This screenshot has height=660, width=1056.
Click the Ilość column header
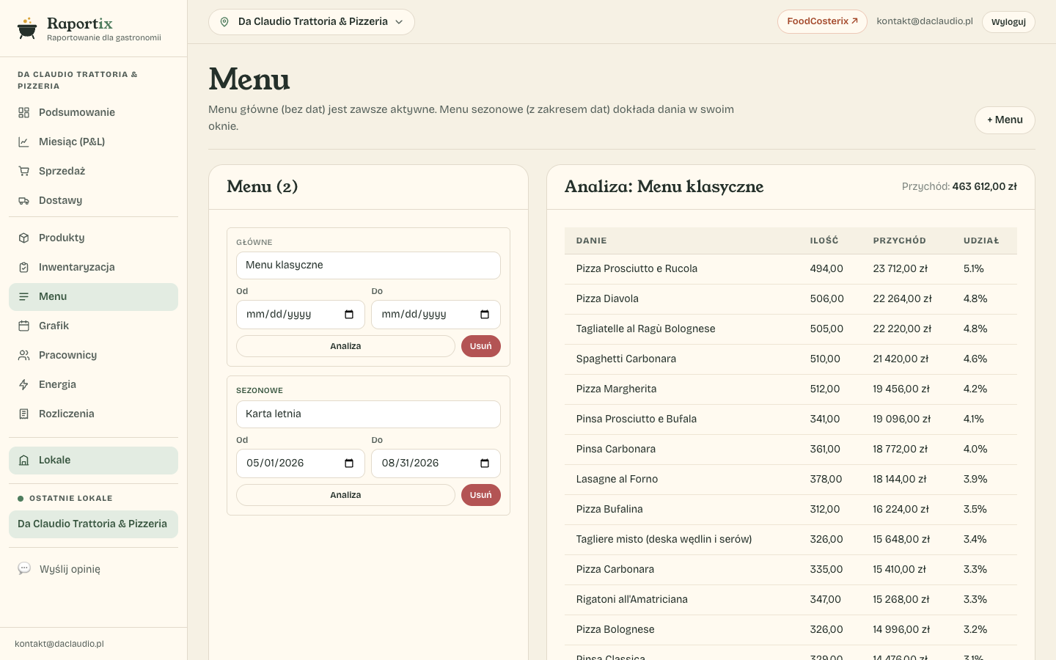click(824, 241)
